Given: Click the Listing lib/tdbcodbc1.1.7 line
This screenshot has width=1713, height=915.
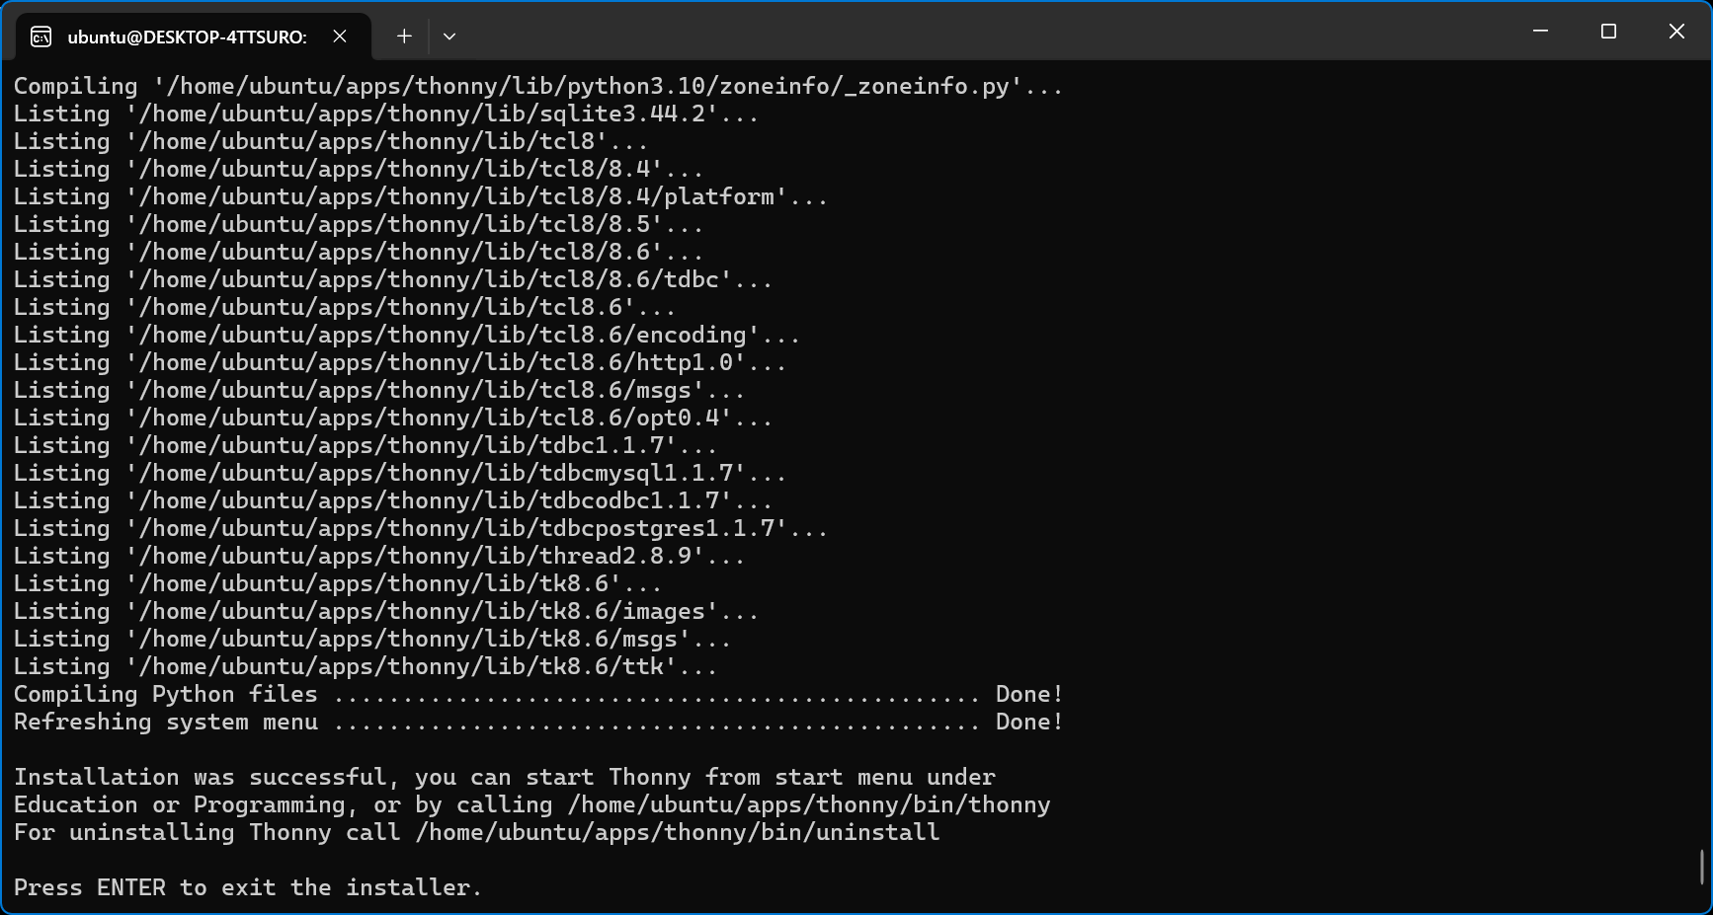Looking at the screenshot, I should (x=393, y=500).
